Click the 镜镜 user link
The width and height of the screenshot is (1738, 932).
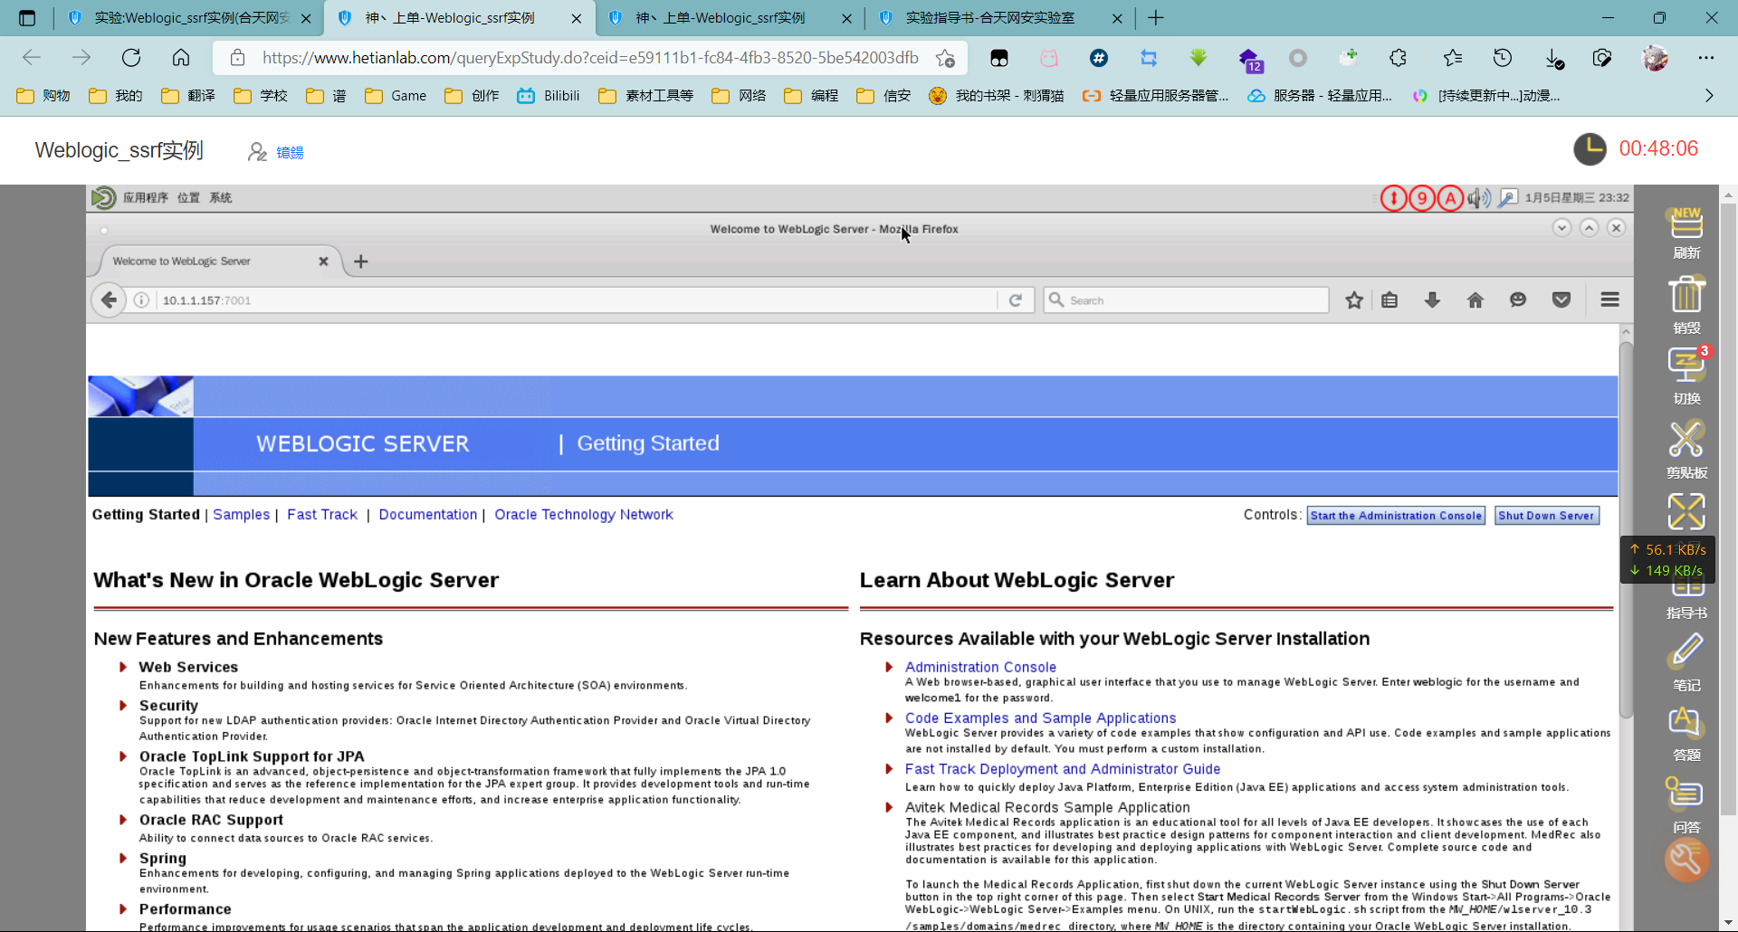click(290, 152)
